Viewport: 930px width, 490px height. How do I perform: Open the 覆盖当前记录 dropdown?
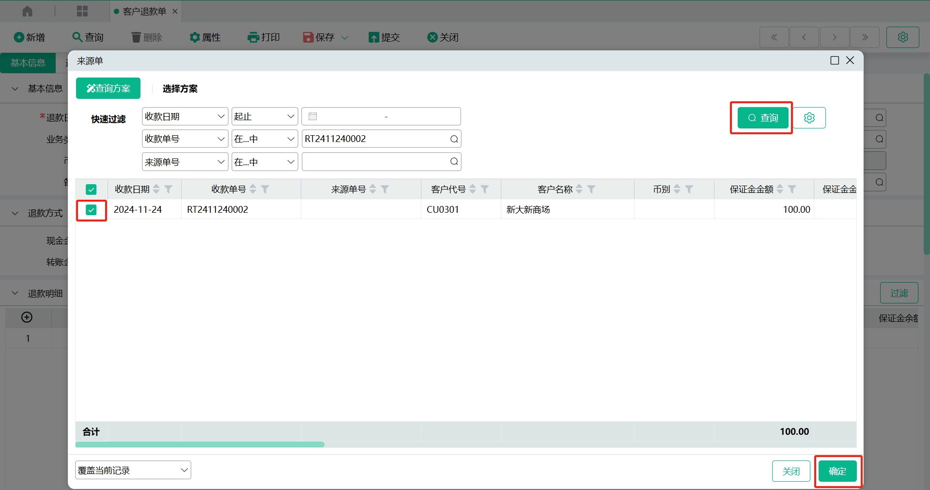pos(133,470)
